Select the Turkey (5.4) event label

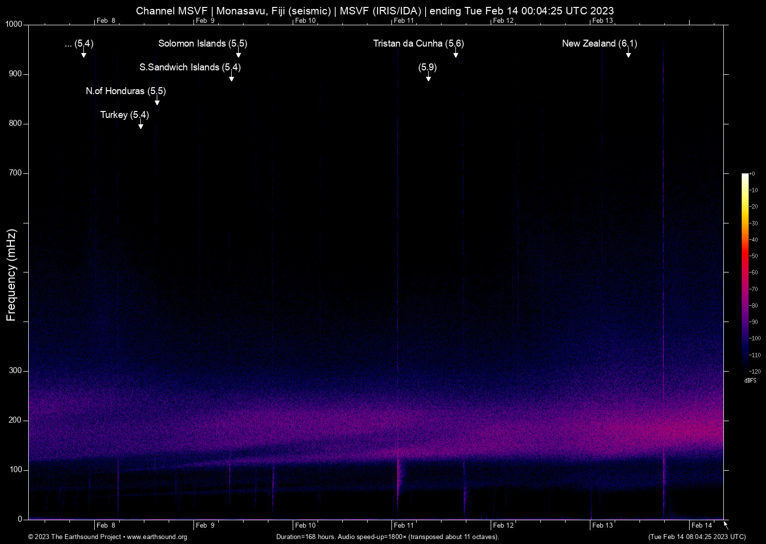click(x=125, y=115)
